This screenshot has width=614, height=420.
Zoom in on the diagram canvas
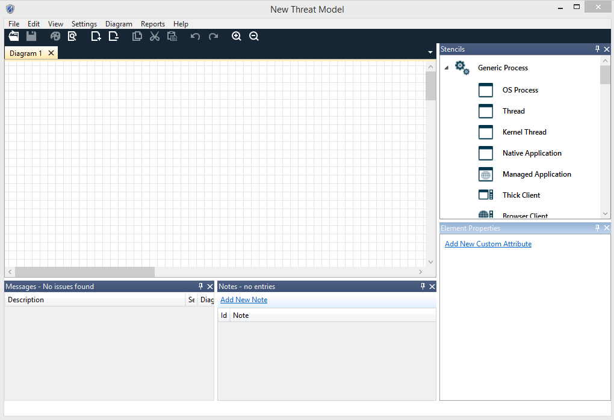(237, 37)
